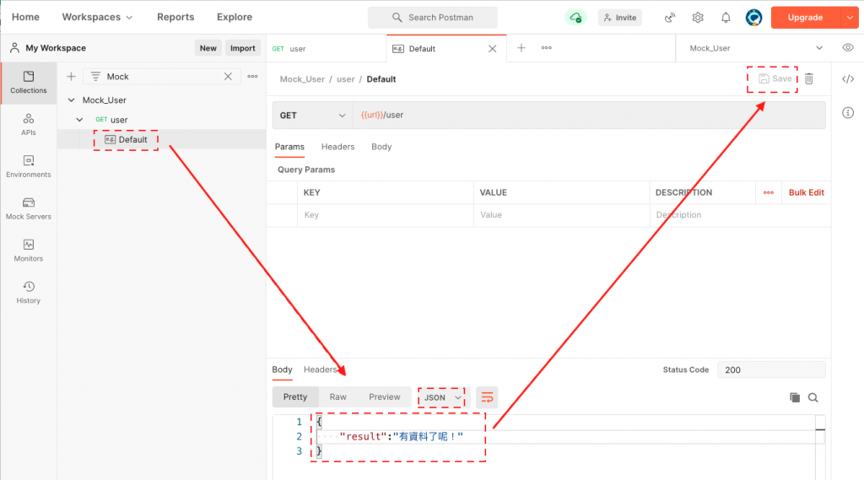The image size is (864, 480).
Task: Click the Upgrade button
Action: tap(806, 18)
